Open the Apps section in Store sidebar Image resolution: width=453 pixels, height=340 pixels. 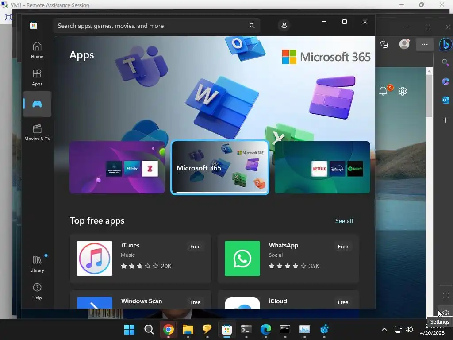(37, 77)
